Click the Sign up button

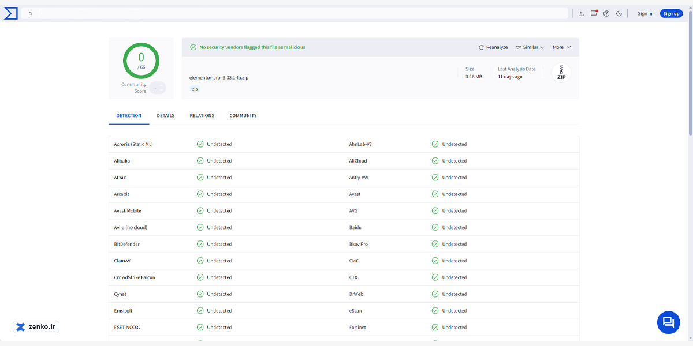coord(671,13)
